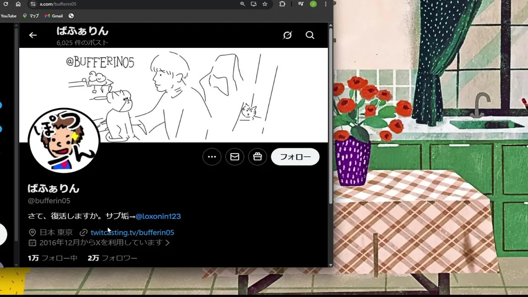Viewport: 528px width, 297px height.
Task: Open the more options ellipsis button
Action: 212,157
